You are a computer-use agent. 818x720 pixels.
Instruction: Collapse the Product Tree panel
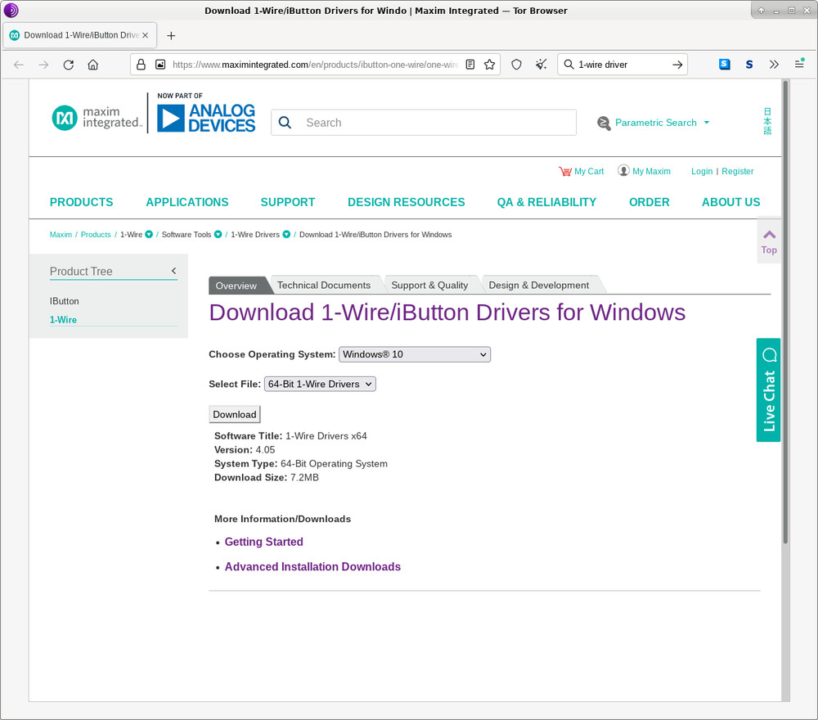tap(173, 271)
